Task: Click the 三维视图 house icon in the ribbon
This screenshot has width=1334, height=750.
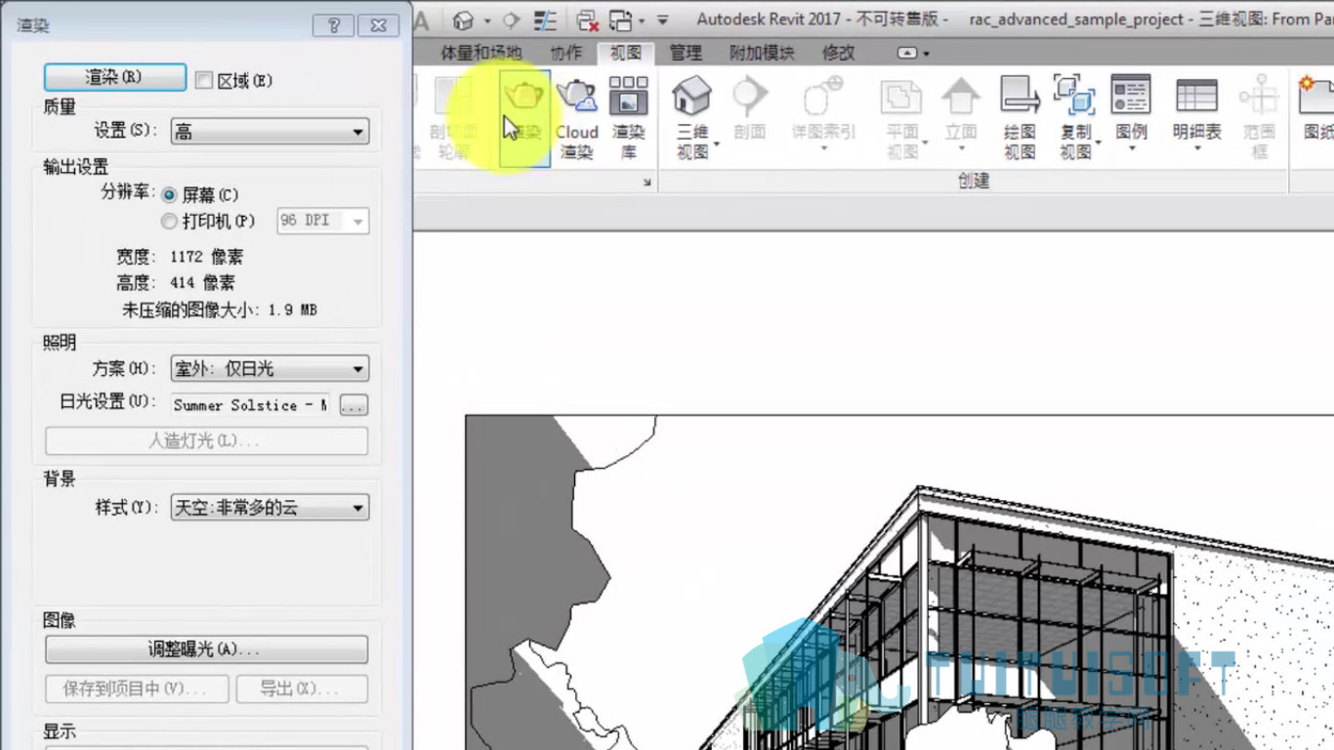Action: (x=692, y=96)
